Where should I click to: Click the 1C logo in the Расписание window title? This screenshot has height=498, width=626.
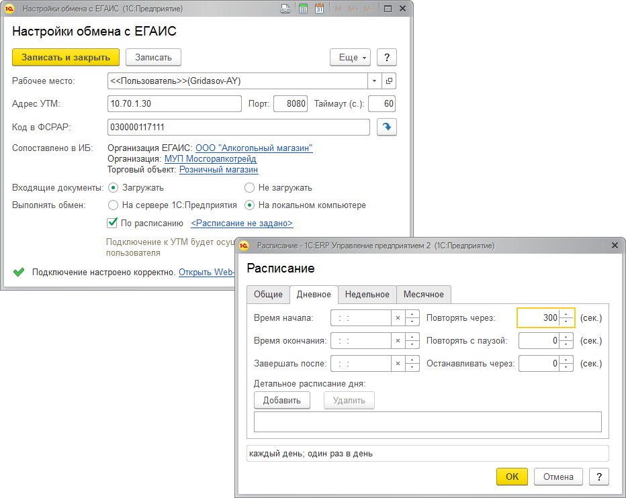244,246
